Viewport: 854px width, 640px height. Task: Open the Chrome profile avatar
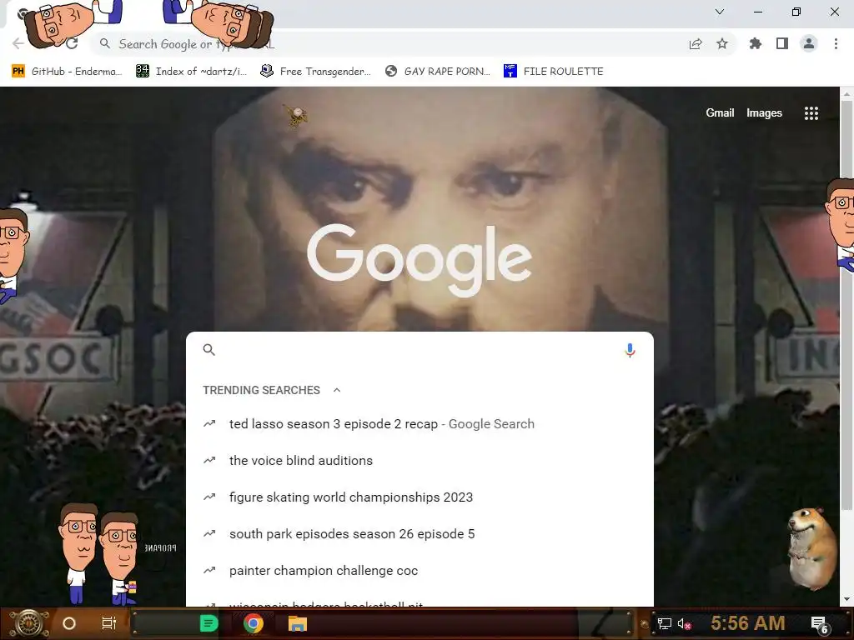pyautogui.click(x=809, y=43)
